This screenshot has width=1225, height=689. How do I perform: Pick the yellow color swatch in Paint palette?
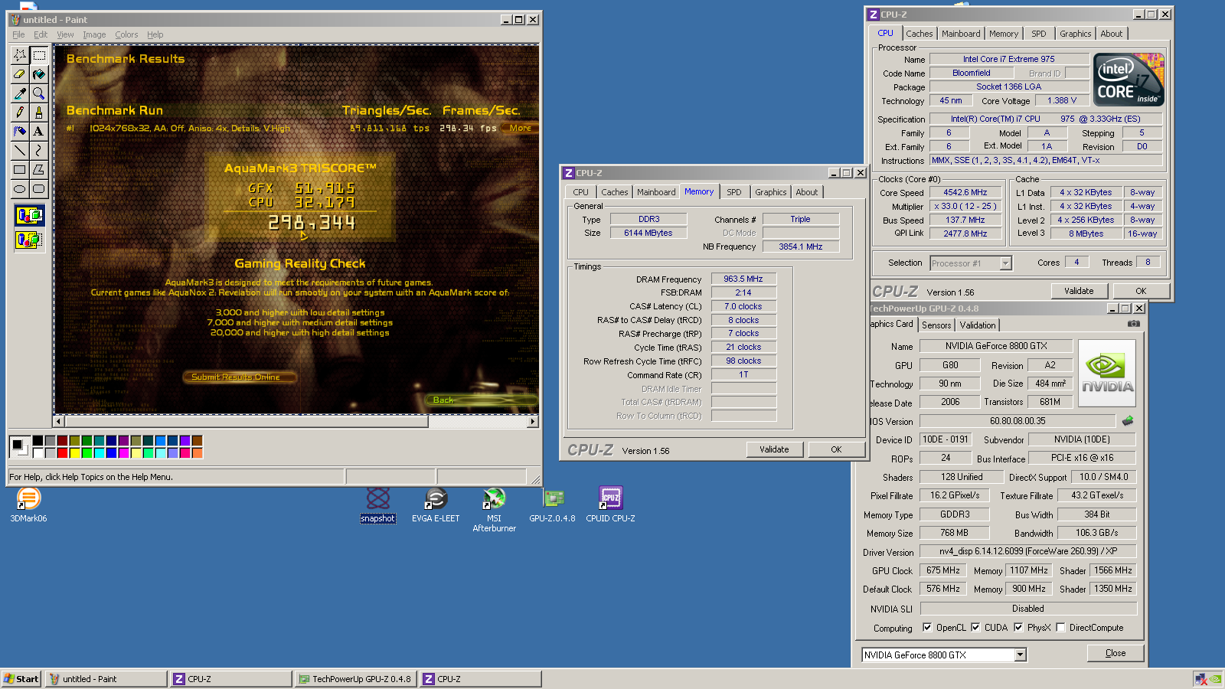coord(74,452)
